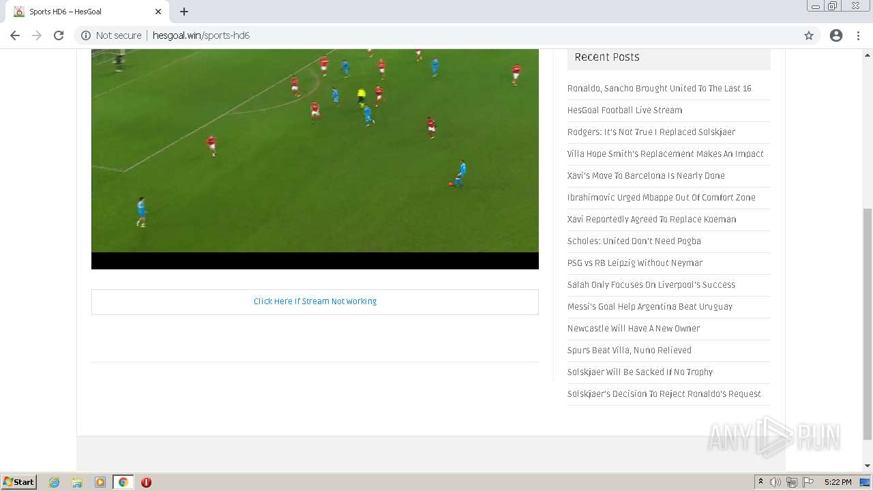Open Ibrahimovic Urged Mbappe post
Viewport: 873px width, 491px height.
coord(662,198)
